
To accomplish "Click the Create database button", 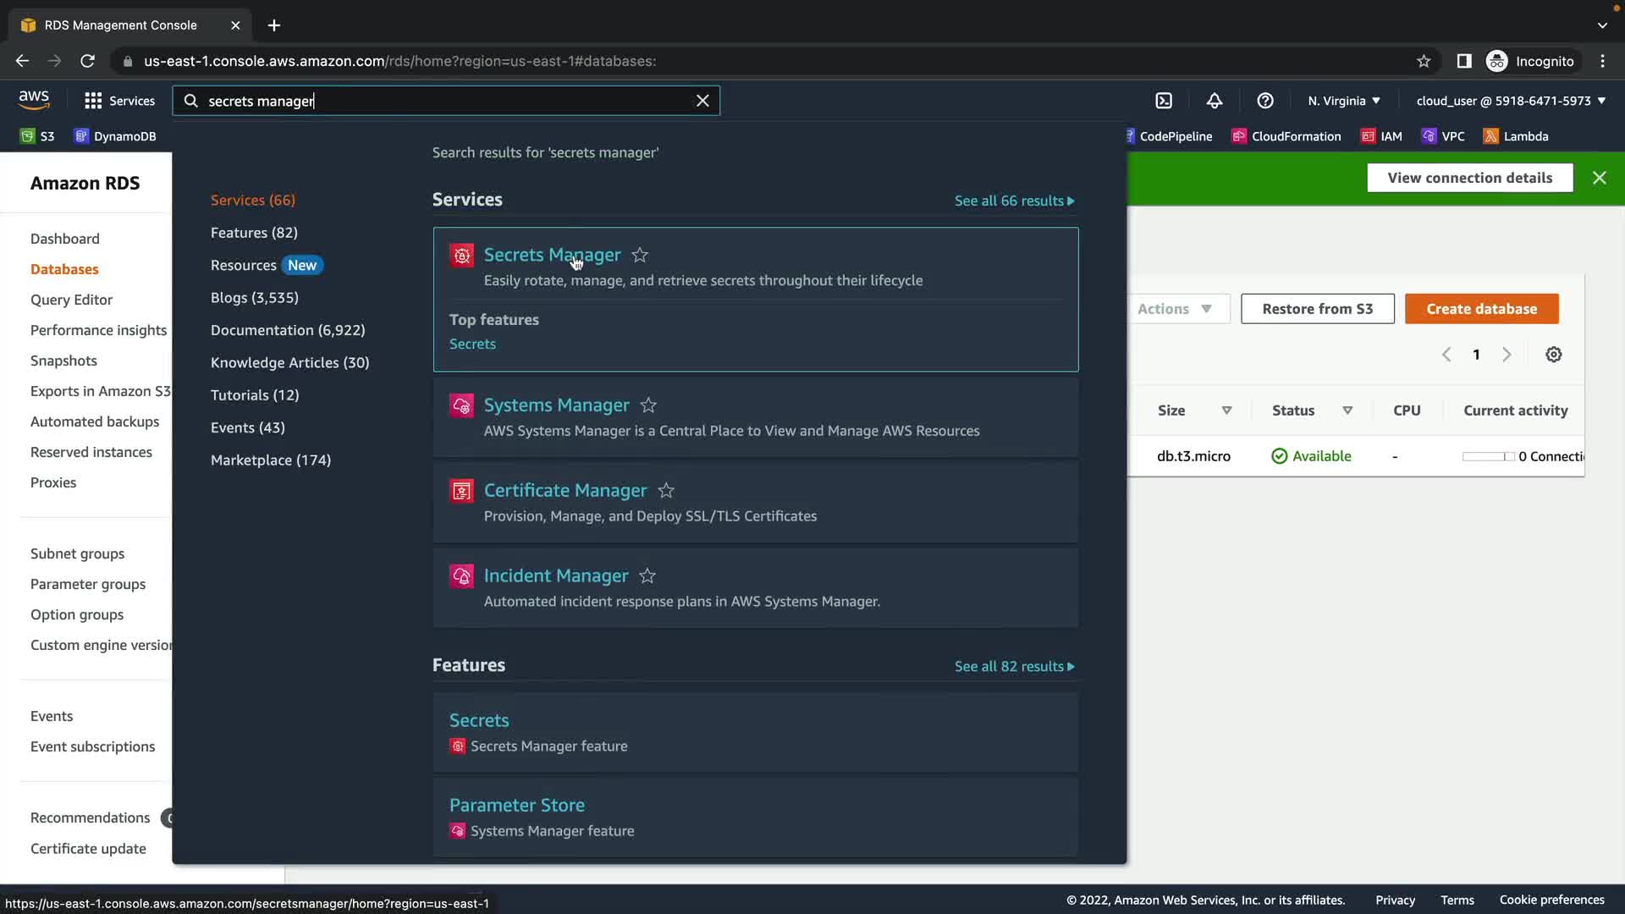I will point(1481,309).
